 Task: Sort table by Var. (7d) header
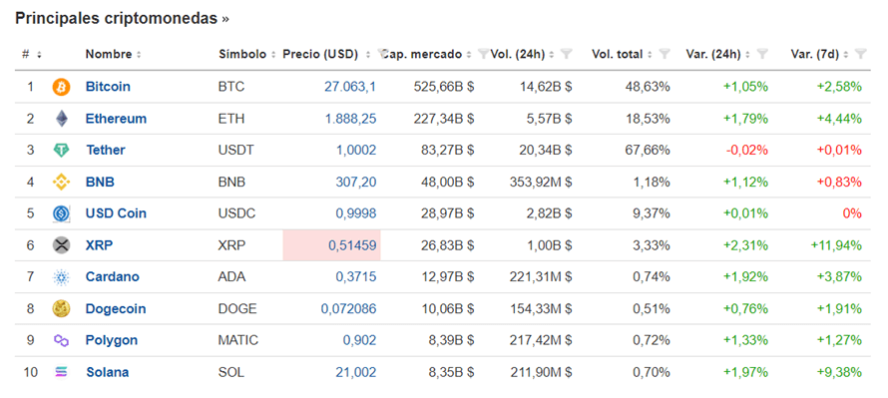tap(819, 54)
